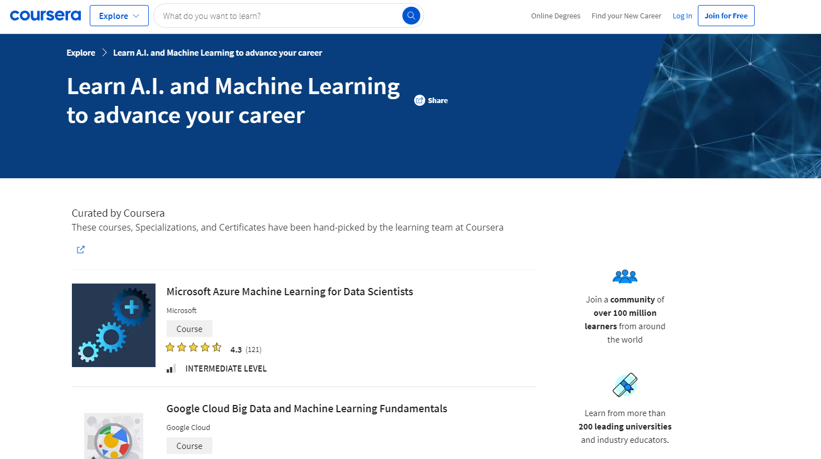Screen dimensions: 821x459
Task: Click the Share icon in the banner
Action: click(420, 100)
